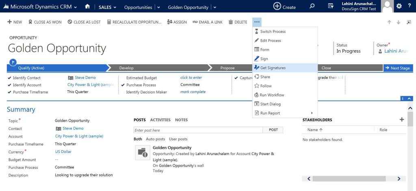The image size is (416, 191).
Task: Select Edit Process from the menu
Action: click(x=285, y=40)
